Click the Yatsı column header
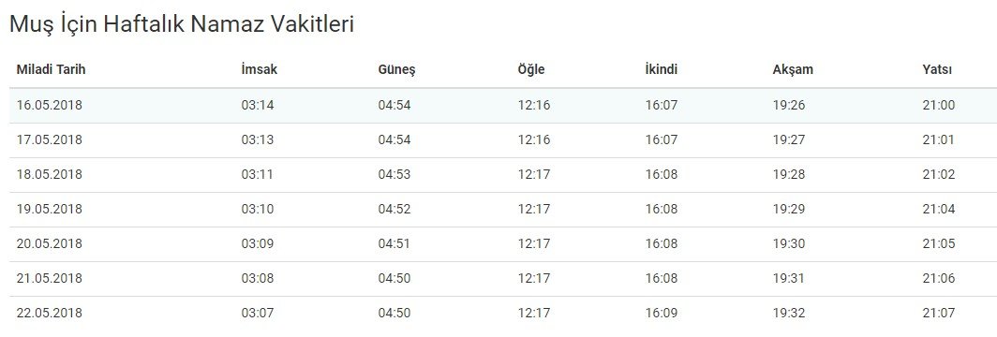The height and width of the screenshot is (337, 997). coord(937,70)
